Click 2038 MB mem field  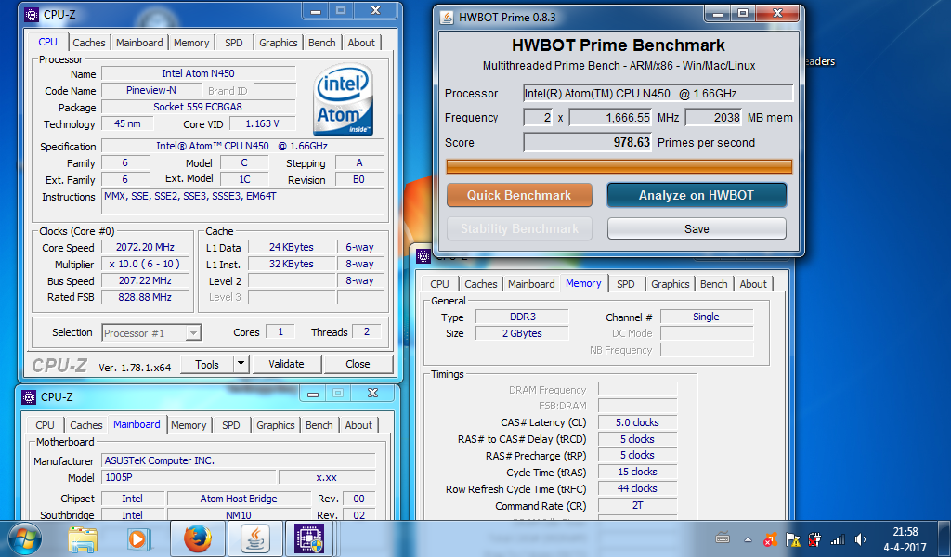click(714, 118)
